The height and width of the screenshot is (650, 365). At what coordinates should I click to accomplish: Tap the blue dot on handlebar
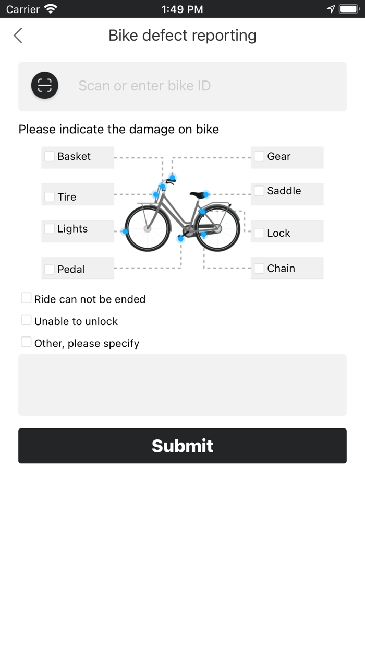[x=172, y=178]
